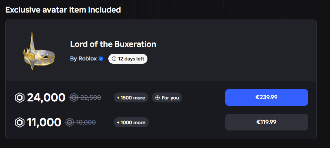
Task: Click the For you recommendation badge
Action: coord(167,98)
